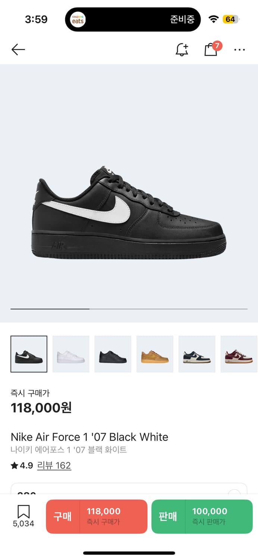
Task: Tap the green 판매 100,000 sell button
Action: click(202, 516)
